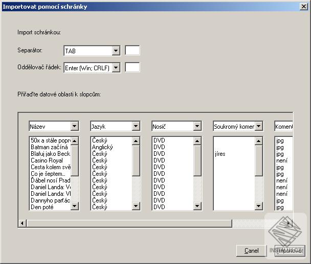Click the Importovat button
This screenshot has height=264, width=311.
pos(290,251)
